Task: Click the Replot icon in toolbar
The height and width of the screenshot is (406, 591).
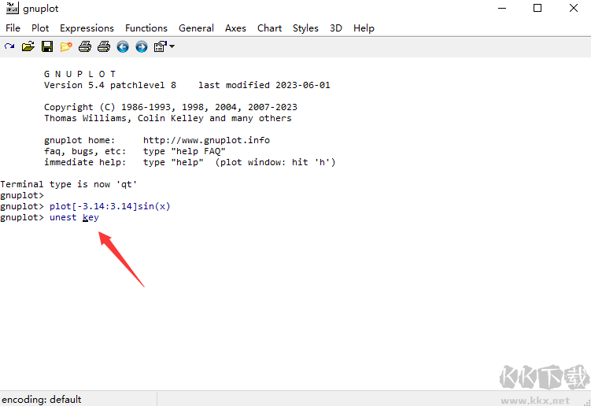Action: point(9,46)
